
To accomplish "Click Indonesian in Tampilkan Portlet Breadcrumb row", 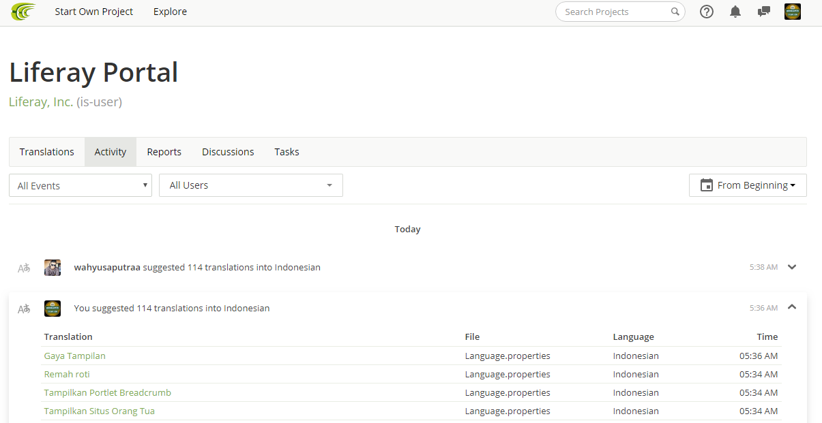I will [636, 393].
